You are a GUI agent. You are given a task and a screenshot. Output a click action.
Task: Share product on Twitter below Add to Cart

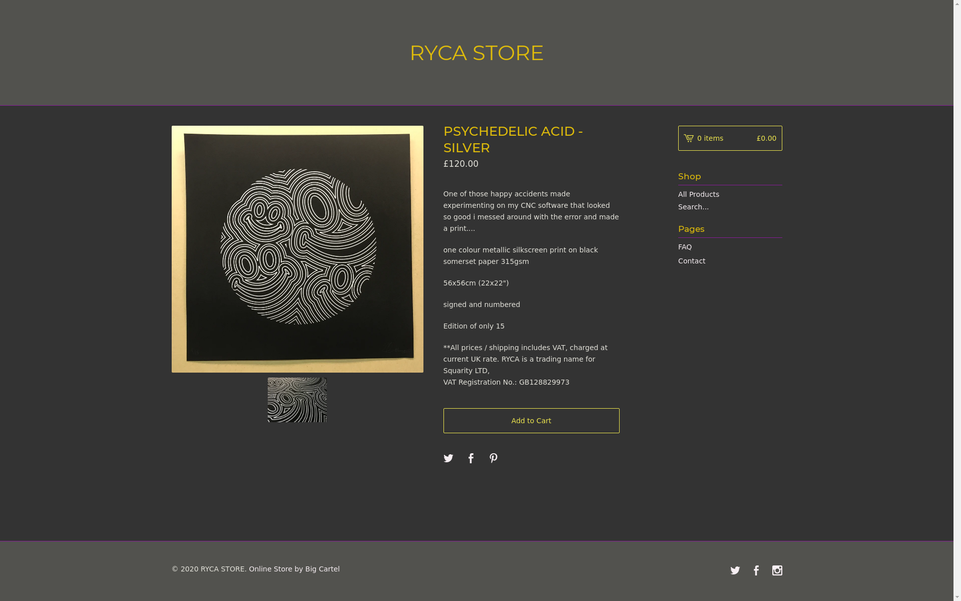click(x=448, y=458)
